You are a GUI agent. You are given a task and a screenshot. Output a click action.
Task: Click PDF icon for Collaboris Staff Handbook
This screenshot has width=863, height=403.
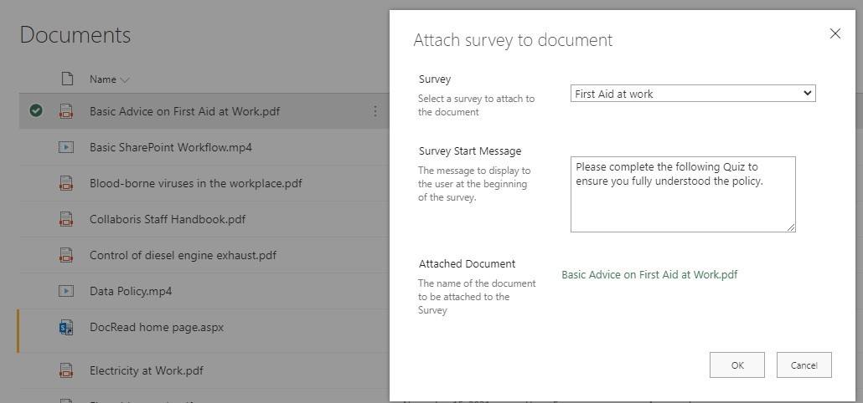[66, 219]
